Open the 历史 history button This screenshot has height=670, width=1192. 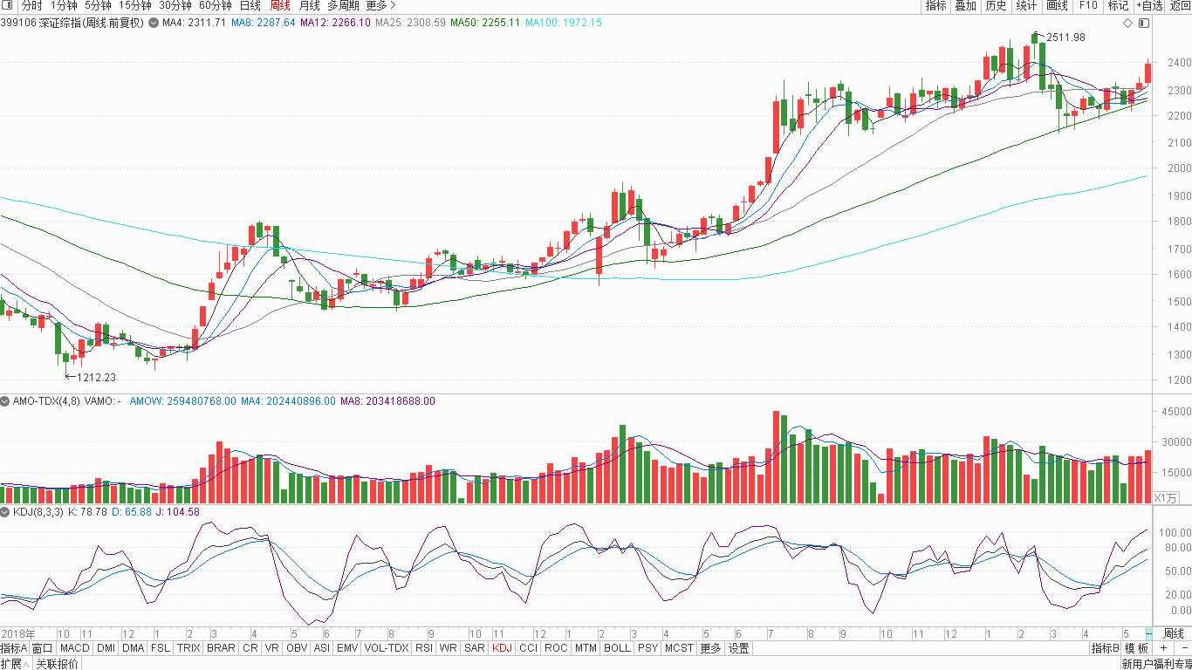point(996,5)
